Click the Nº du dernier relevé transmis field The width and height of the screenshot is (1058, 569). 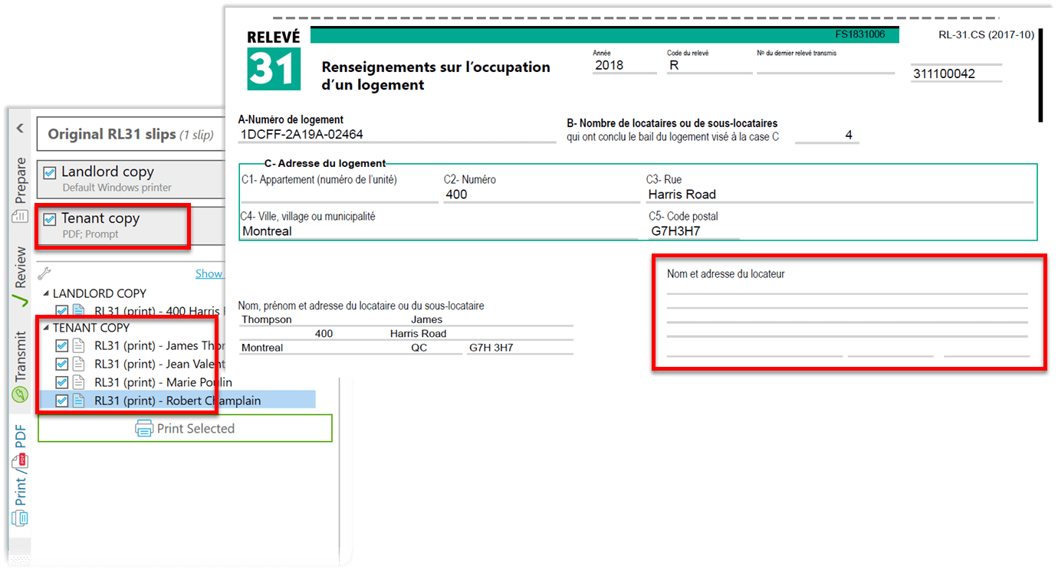click(826, 65)
